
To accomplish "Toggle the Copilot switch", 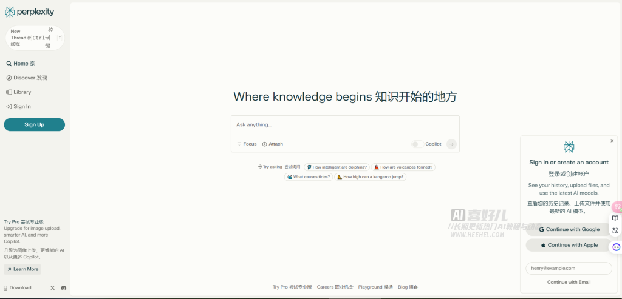I will [418, 144].
